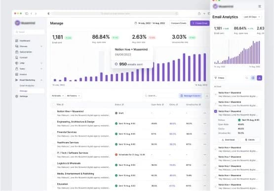Go back with the browser back arrow
The image size is (274, 191).
coord(31,13)
